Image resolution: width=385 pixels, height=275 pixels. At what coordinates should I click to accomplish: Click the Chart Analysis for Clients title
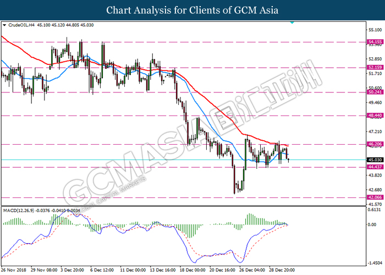193,10
